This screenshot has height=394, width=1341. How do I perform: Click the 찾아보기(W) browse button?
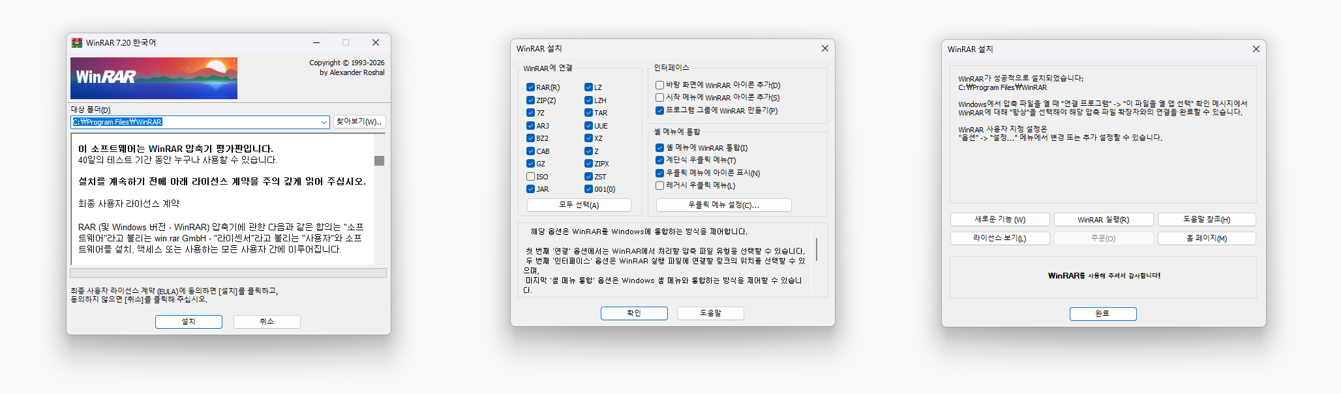pyautogui.click(x=359, y=122)
